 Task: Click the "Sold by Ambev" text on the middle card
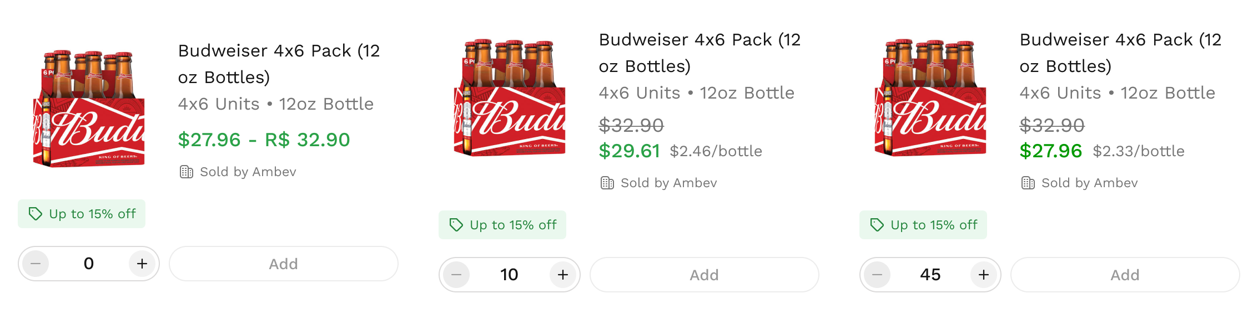669,183
